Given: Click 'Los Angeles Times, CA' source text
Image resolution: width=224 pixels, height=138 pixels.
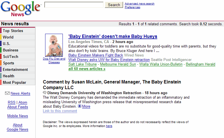Looking at the screenshot, I should point(89,42).
